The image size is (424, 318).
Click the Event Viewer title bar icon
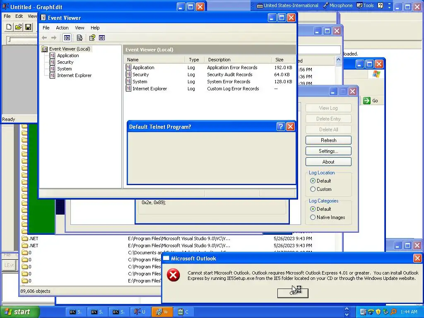pos(43,18)
